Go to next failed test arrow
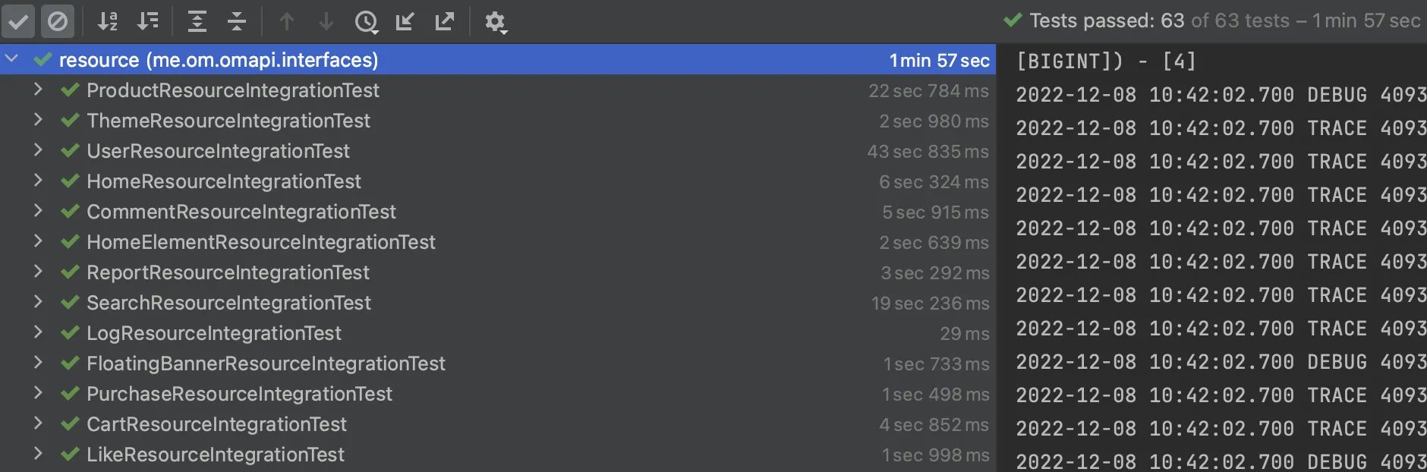Viewport: 1427px width, 472px height. click(x=326, y=21)
